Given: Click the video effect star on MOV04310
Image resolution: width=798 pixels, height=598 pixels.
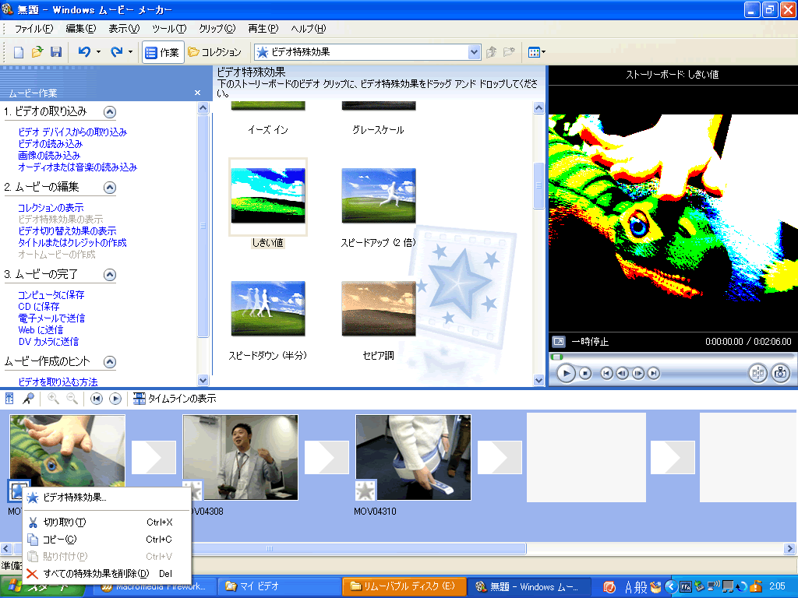Looking at the screenshot, I should click(x=365, y=490).
